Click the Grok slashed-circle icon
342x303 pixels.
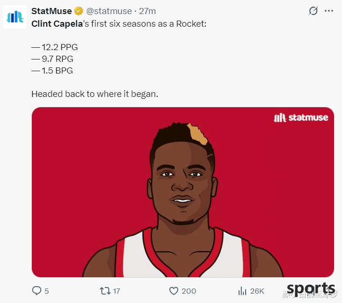pyautogui.click(x=313, y=11)
